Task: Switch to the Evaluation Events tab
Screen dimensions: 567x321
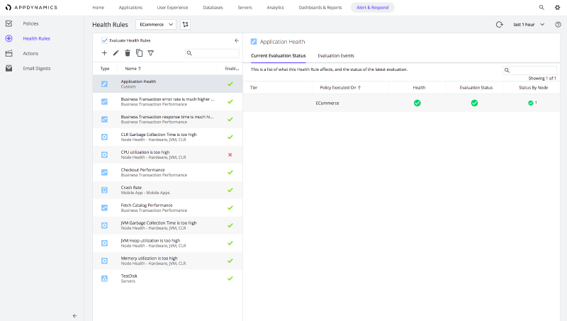Action: [336, 56]
